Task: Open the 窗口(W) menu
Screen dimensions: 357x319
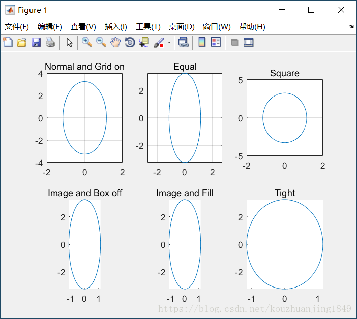Action: pyautogui.click(x=217, y=27)
